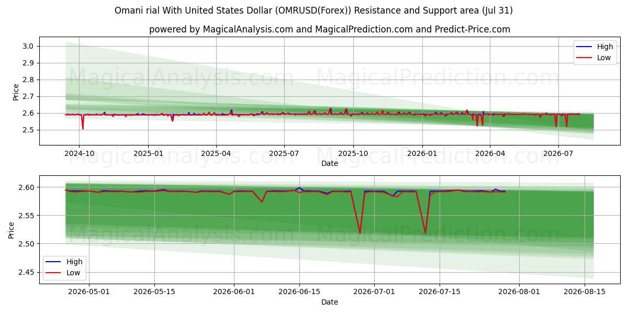This screenshot has width=628, height=314.
Task: Click the '2026-07' date tick label
Action: (x=558, y=154)
